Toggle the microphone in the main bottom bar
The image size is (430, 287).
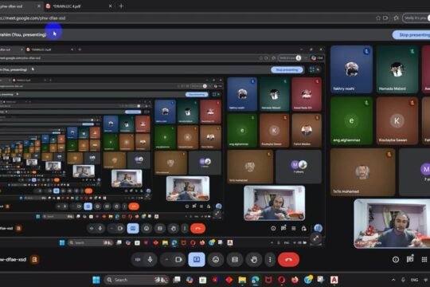(150, 260)
